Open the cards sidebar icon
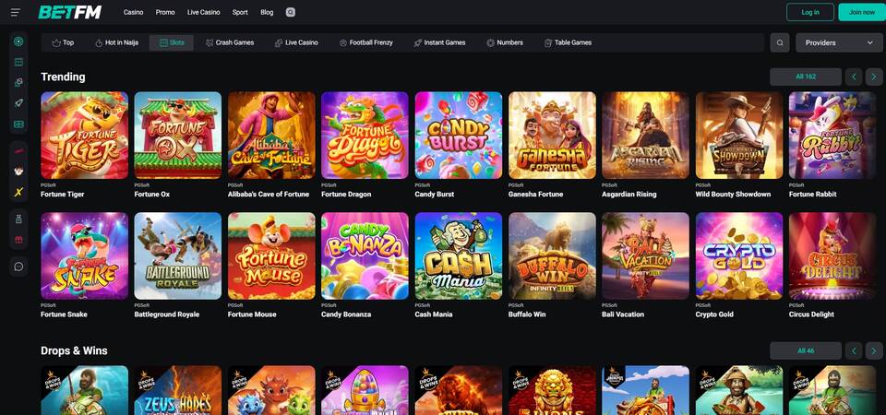The width and height of the screenshot is (886, 415). pyautogui.click(x=18, y=82)
